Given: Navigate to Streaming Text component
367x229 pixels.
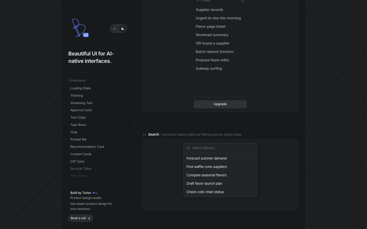Looking at the screenshot, I should (x=81, y=103).
